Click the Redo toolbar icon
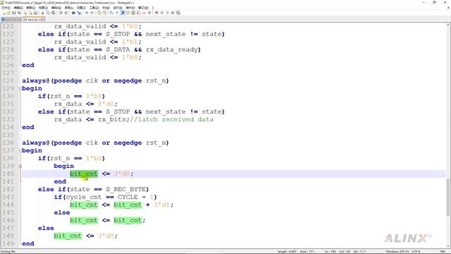The width and height of the screenshot is (451, 254). pyautogui.click(x=66, y=13)
